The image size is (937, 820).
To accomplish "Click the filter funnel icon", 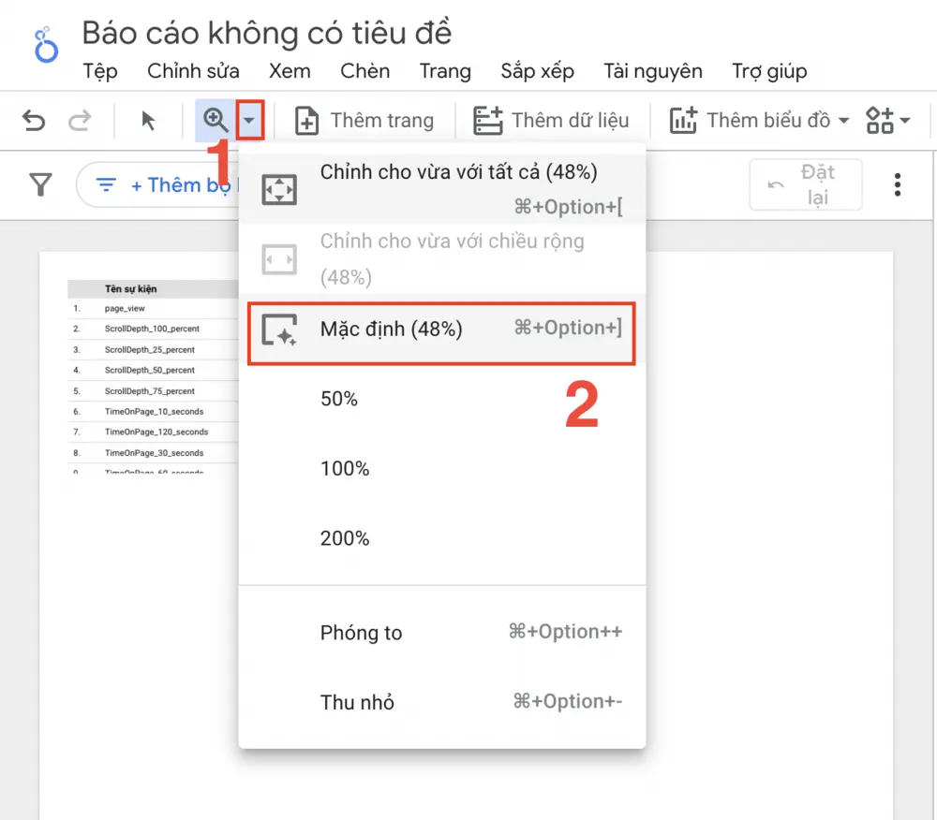I will click(40, 185).
